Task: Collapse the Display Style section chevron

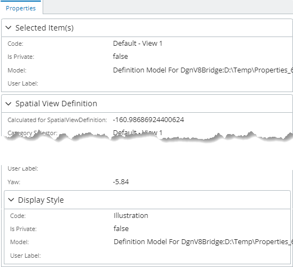Action: point(11,200)
